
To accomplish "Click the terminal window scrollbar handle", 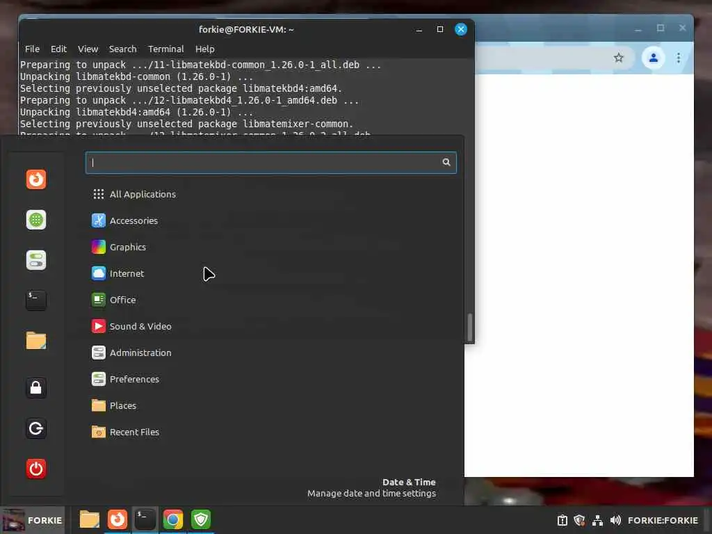I will (470, 327).
